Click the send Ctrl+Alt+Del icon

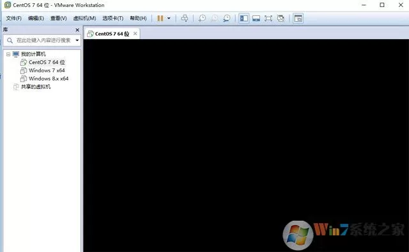tap(185, 19)
